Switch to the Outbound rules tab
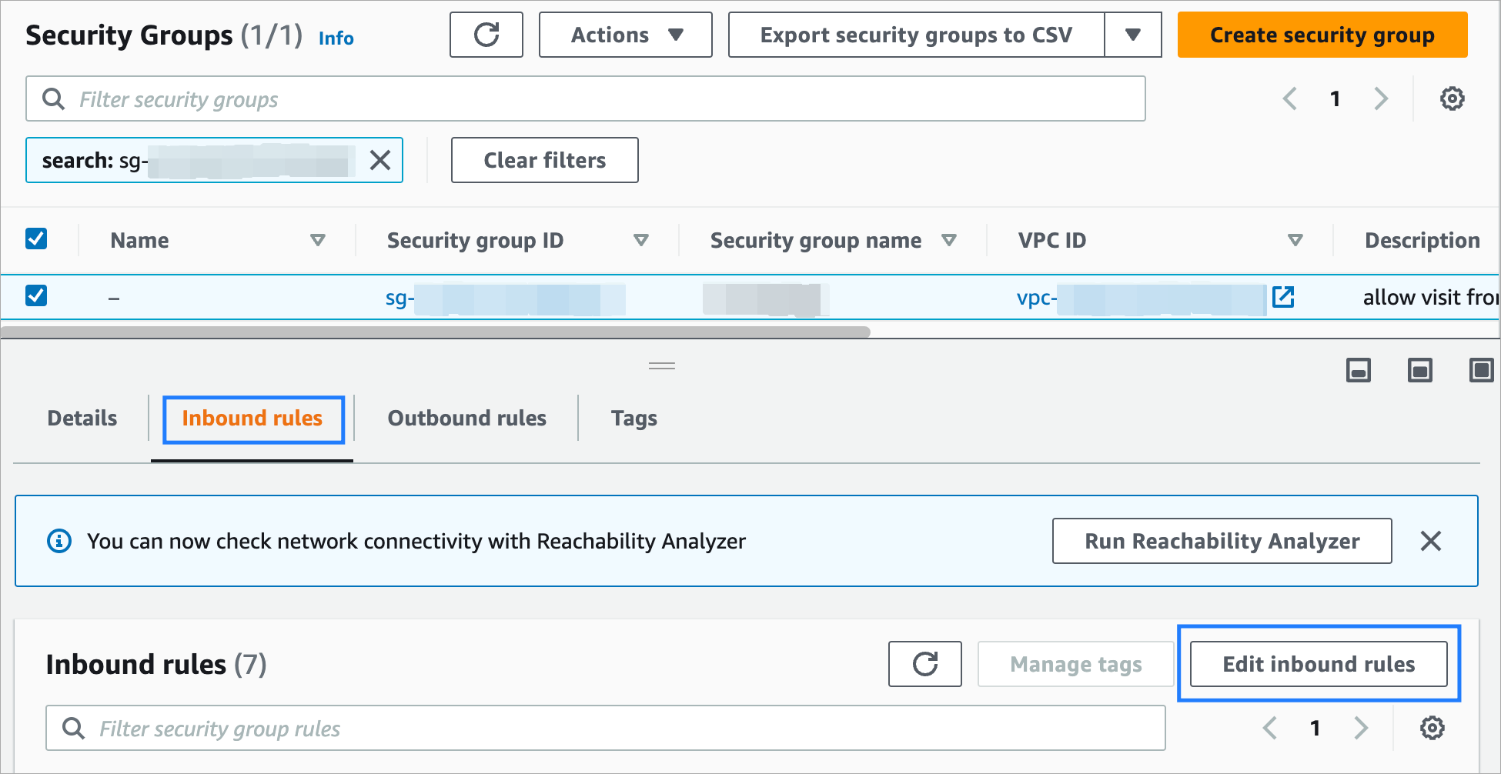Image resolution: width=1501 pixels, height=774 pixels. [x=466, y=418]
